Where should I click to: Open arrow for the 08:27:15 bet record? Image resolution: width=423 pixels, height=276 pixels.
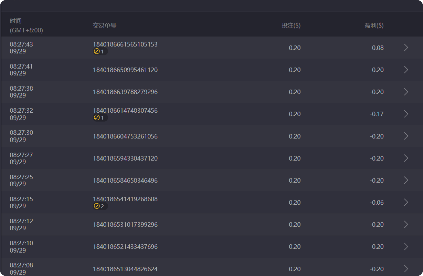click(x=406, y=202)
